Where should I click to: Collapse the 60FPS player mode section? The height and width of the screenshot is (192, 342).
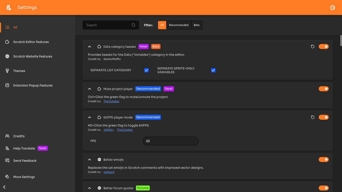click(x=89, y=117)
